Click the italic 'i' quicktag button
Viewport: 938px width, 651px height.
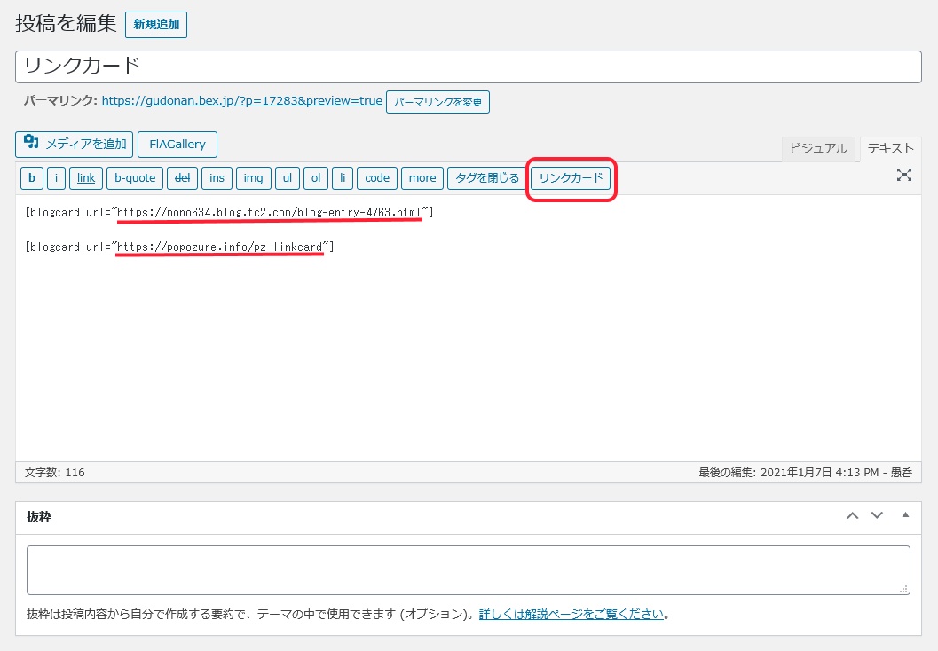pyautogui.click(x=56, y=178)
